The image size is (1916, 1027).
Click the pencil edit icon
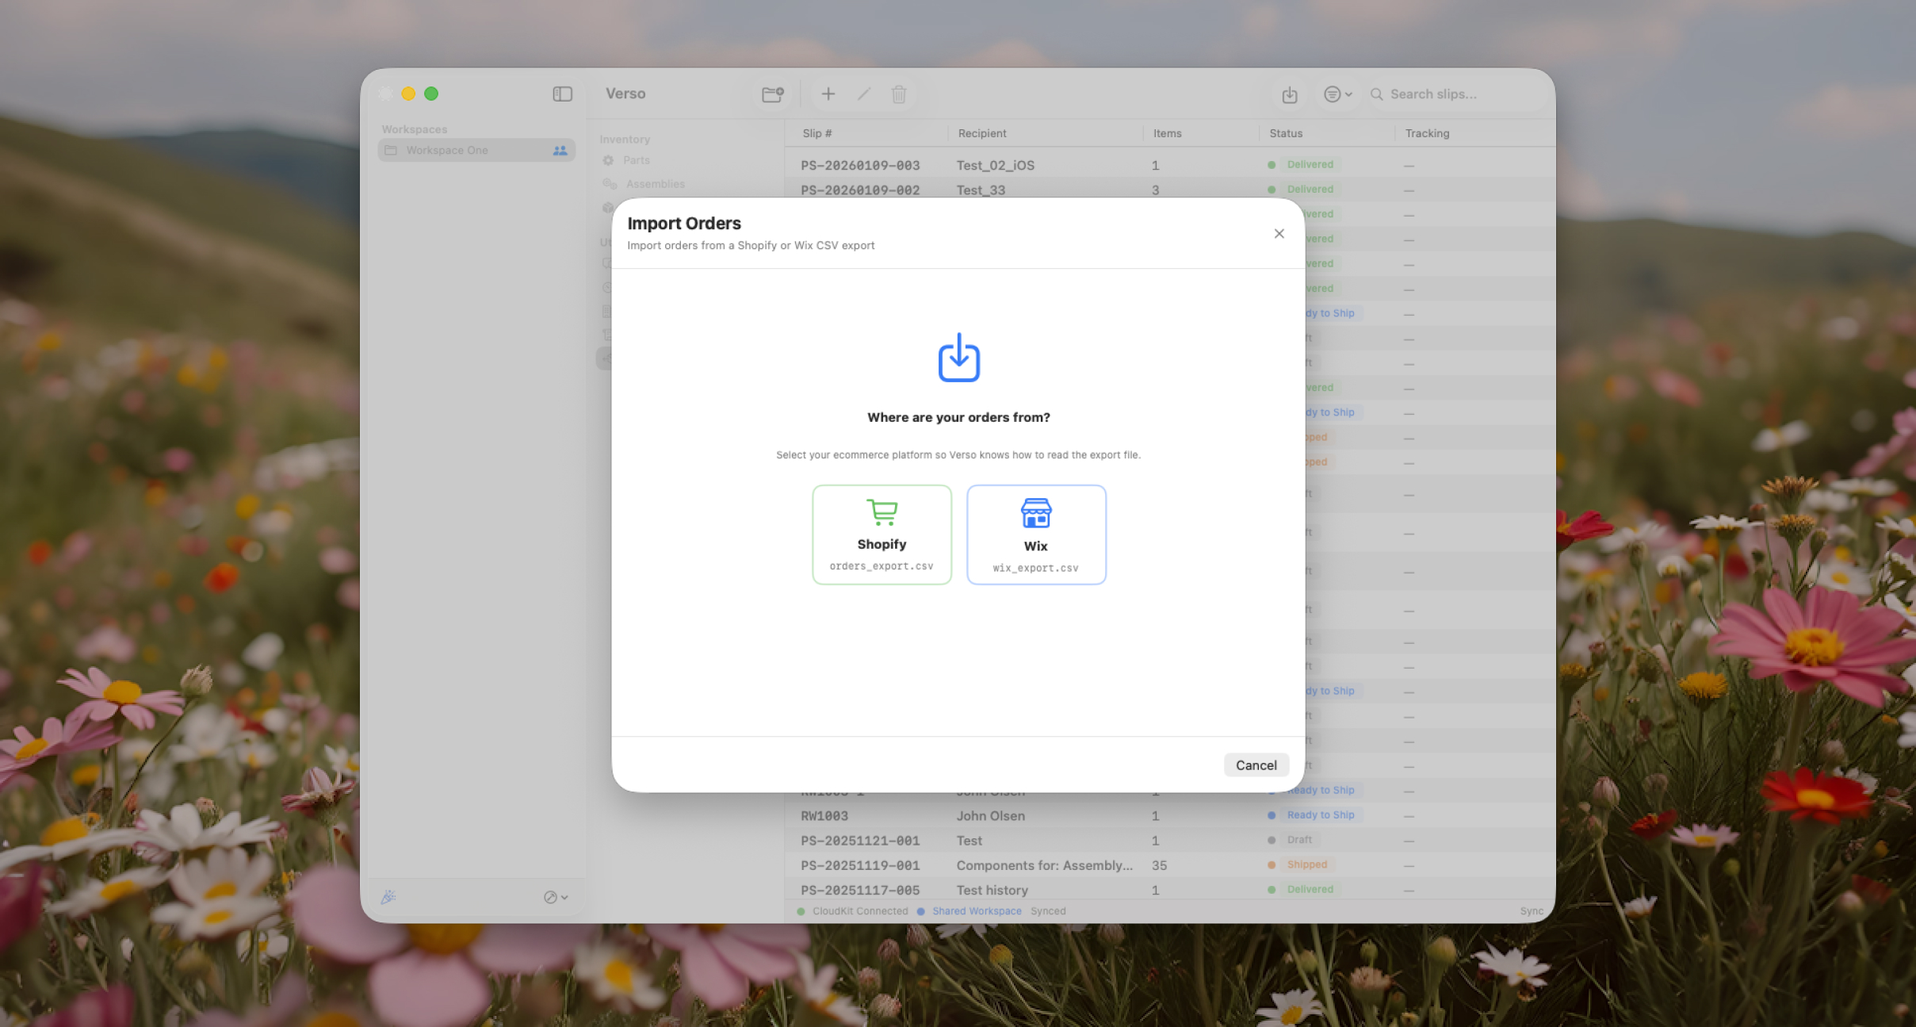[863, 94]
